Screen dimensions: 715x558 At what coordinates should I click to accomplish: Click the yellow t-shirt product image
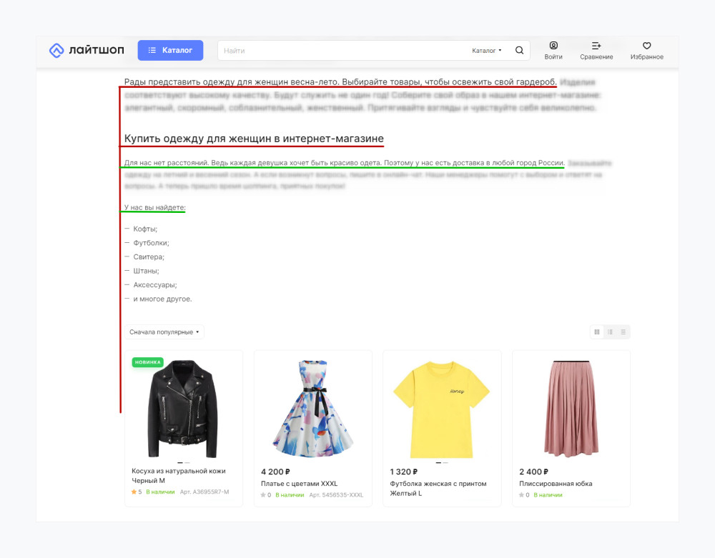click(x=441, y=409)
